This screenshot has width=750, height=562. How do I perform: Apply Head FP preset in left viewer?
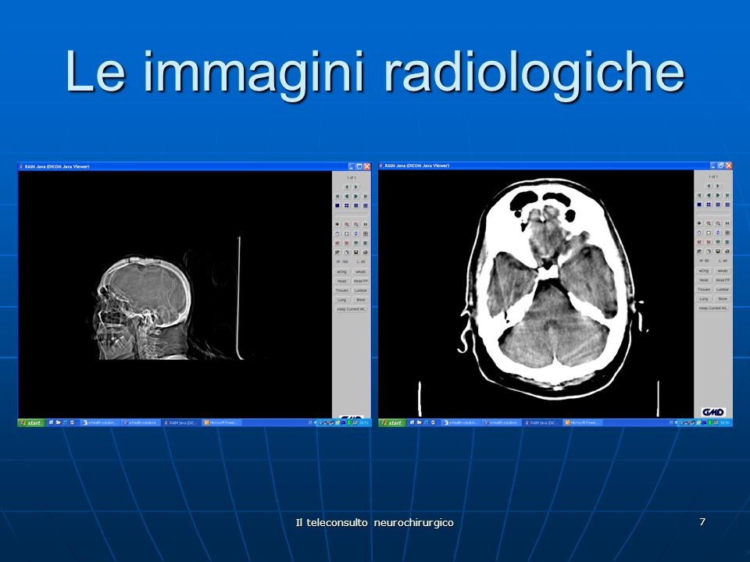point(361,281)
